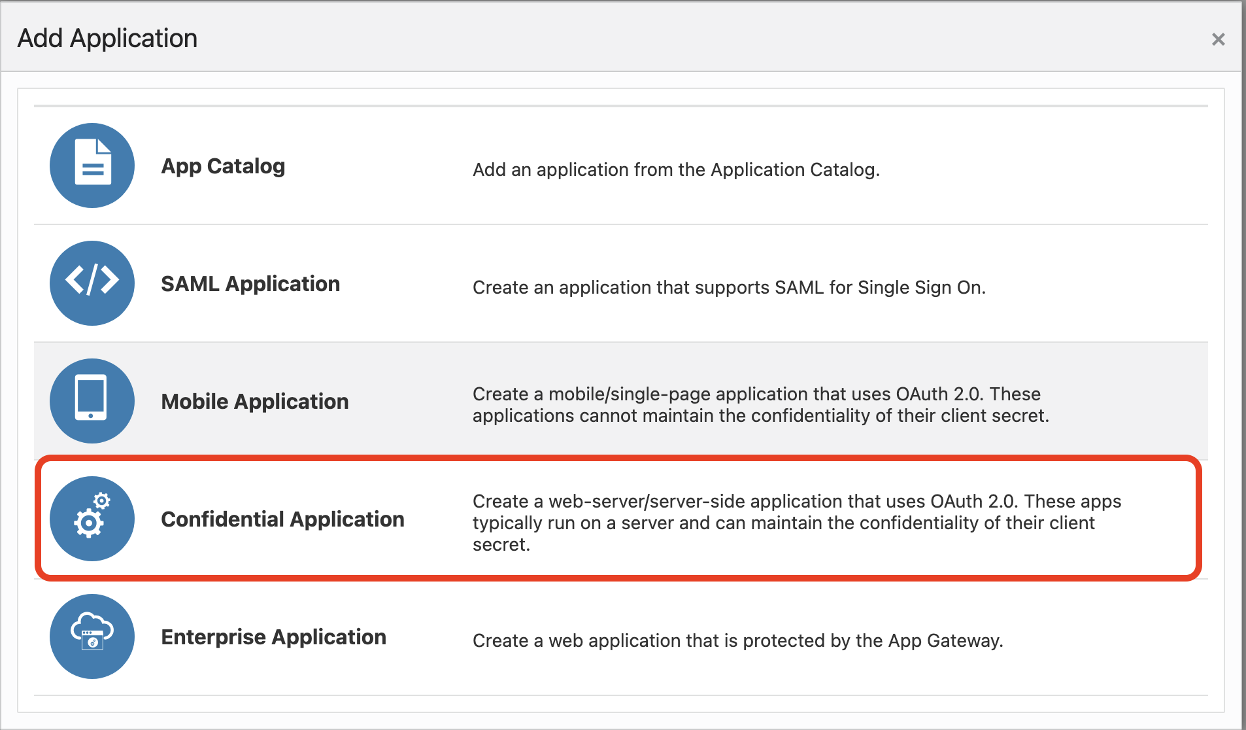Choose the SAML Application label
1246x730 pixels.
click(250, 284)
